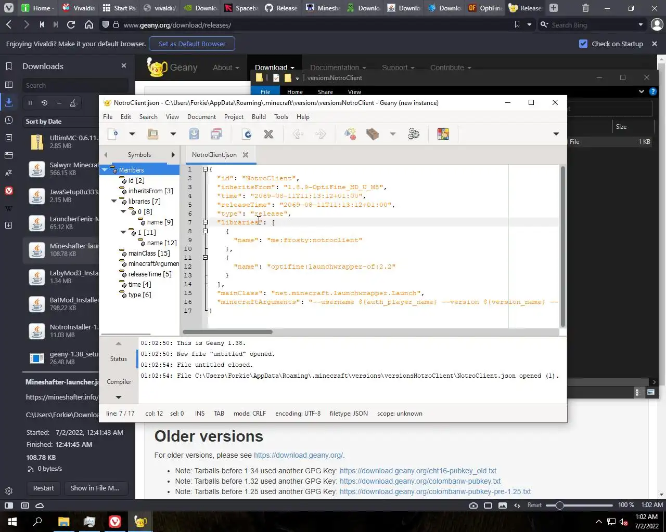Screen dimensions: 666x532
Task: Open Geany's Build menu
Action: tap(259, 117)
